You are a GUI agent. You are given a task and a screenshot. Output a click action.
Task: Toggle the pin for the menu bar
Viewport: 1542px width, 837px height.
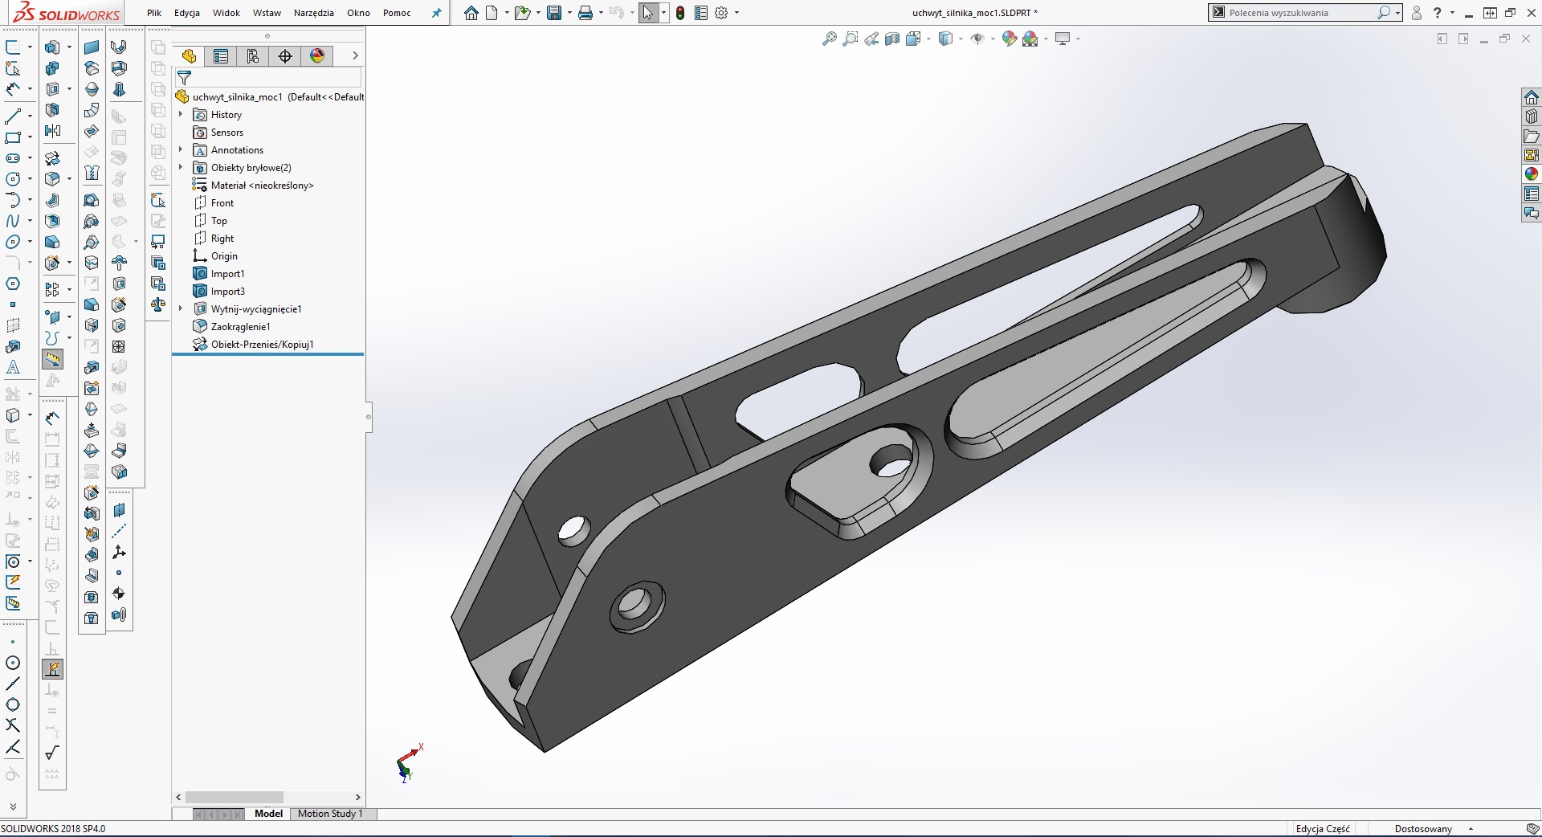point(436,13)
